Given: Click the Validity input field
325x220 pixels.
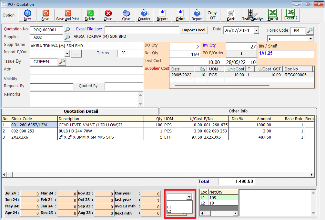Looking at the screenshot, I should click(86, 79).
